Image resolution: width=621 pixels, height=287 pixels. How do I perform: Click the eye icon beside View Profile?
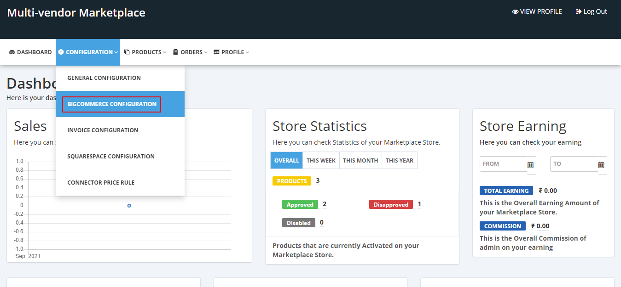click(x=515, y=11)
